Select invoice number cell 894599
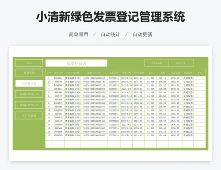221x170 pixels. (58, 107)
